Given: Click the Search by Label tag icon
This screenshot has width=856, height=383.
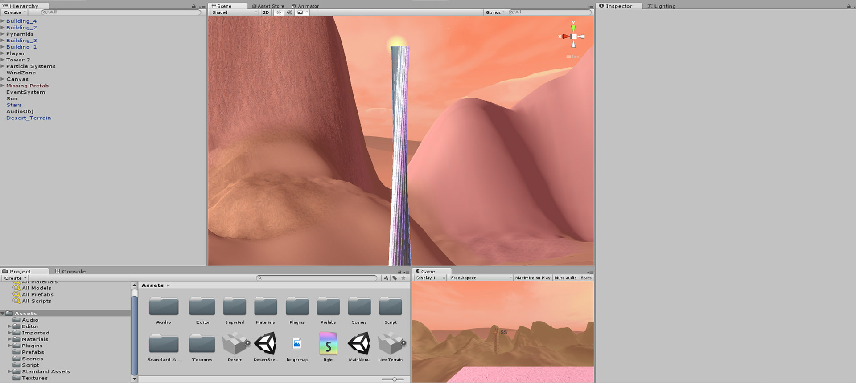Looking at the screenshot, I should (395, 278).
